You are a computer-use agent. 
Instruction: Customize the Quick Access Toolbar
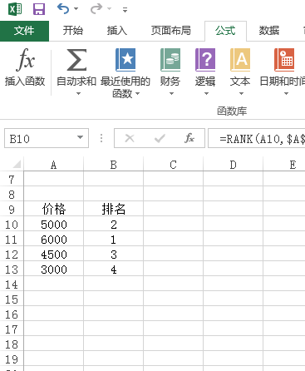[125, 10]
